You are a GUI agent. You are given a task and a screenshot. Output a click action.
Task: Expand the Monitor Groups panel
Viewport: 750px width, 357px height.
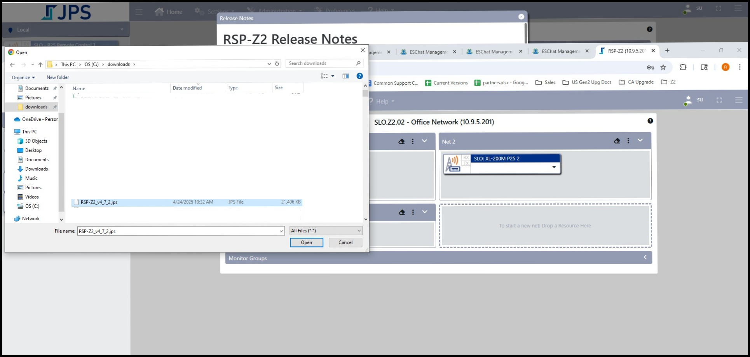[645, 257]
